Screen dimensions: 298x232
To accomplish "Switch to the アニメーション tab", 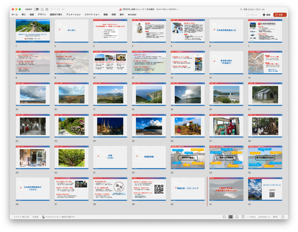I will point(73,15).
